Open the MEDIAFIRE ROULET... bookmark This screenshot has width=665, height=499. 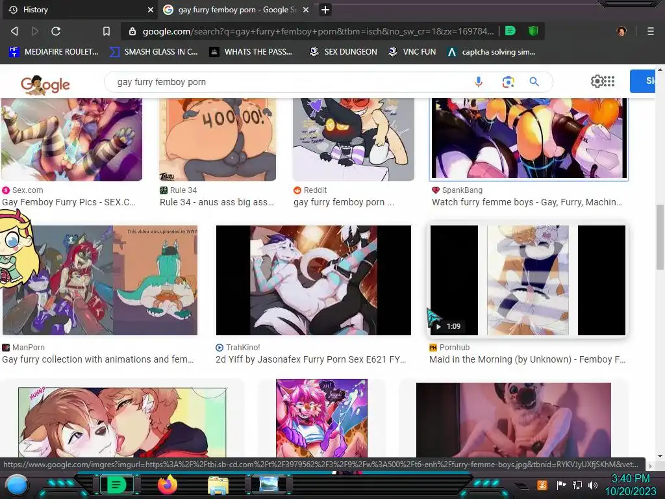pos(54,52)
